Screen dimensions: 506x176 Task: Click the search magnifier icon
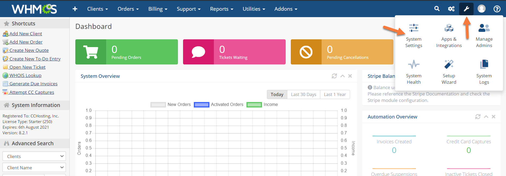[x=437, y=9]
